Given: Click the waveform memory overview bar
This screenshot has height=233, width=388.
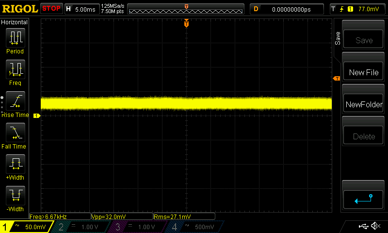Looking at the screenshot, I should [186, 9].
